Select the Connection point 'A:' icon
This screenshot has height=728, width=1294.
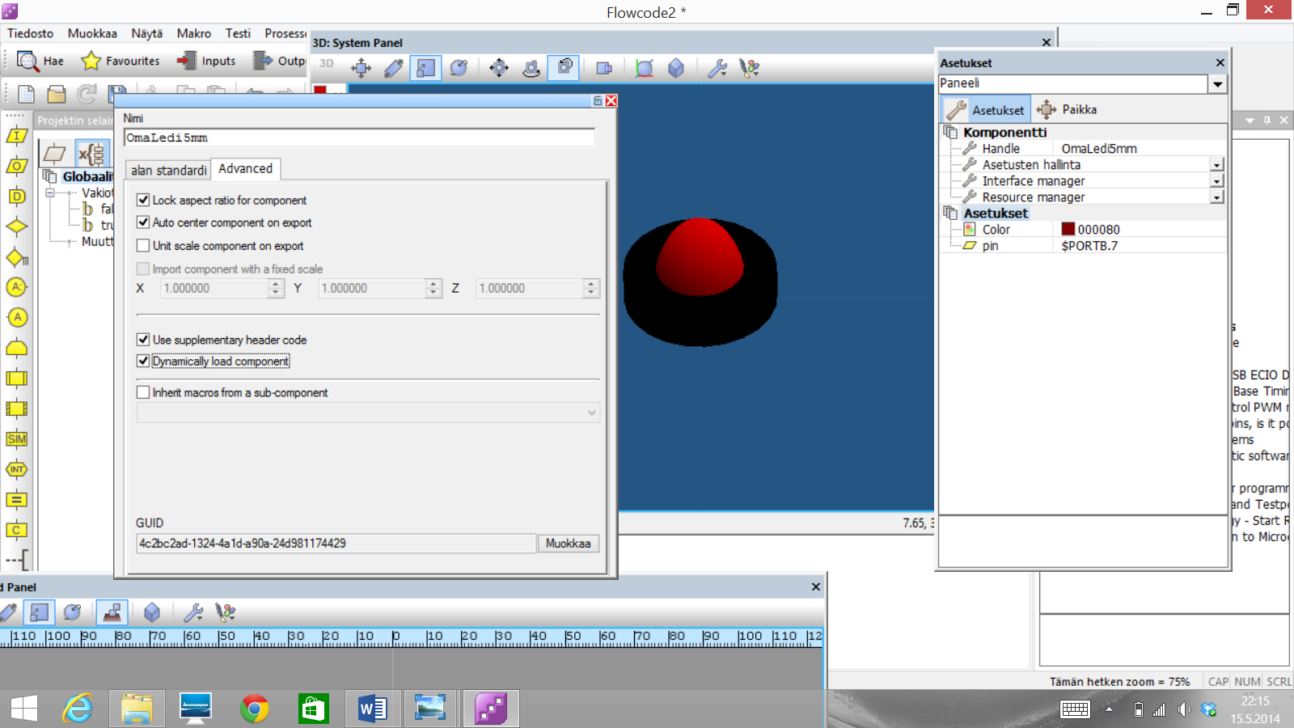[x=17, y=287]
